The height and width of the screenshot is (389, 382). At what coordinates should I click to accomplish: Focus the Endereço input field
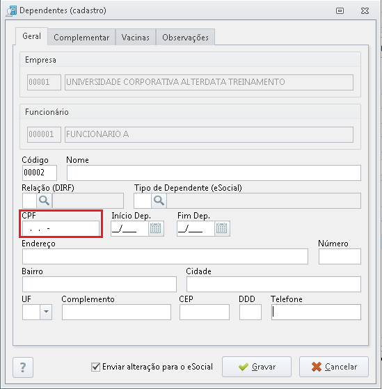pyautogui.click(x=165, y=256)
